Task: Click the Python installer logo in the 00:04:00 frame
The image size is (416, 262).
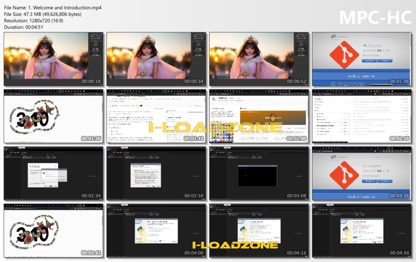Action: [141, 230]
